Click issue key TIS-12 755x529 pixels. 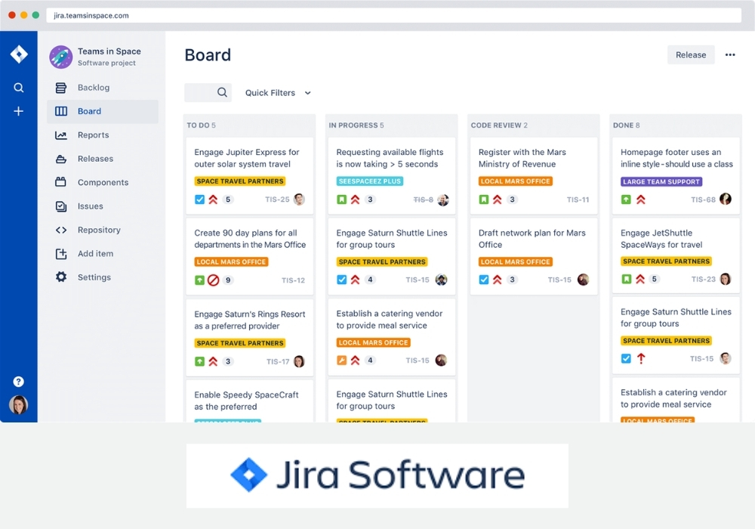tap(293, 280)
